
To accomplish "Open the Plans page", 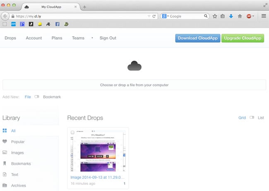I will 57,38.
